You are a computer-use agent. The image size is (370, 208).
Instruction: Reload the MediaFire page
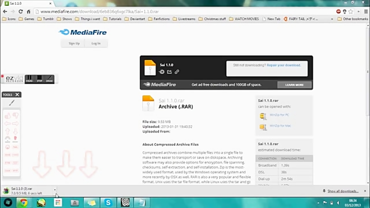tap(21, 12)
